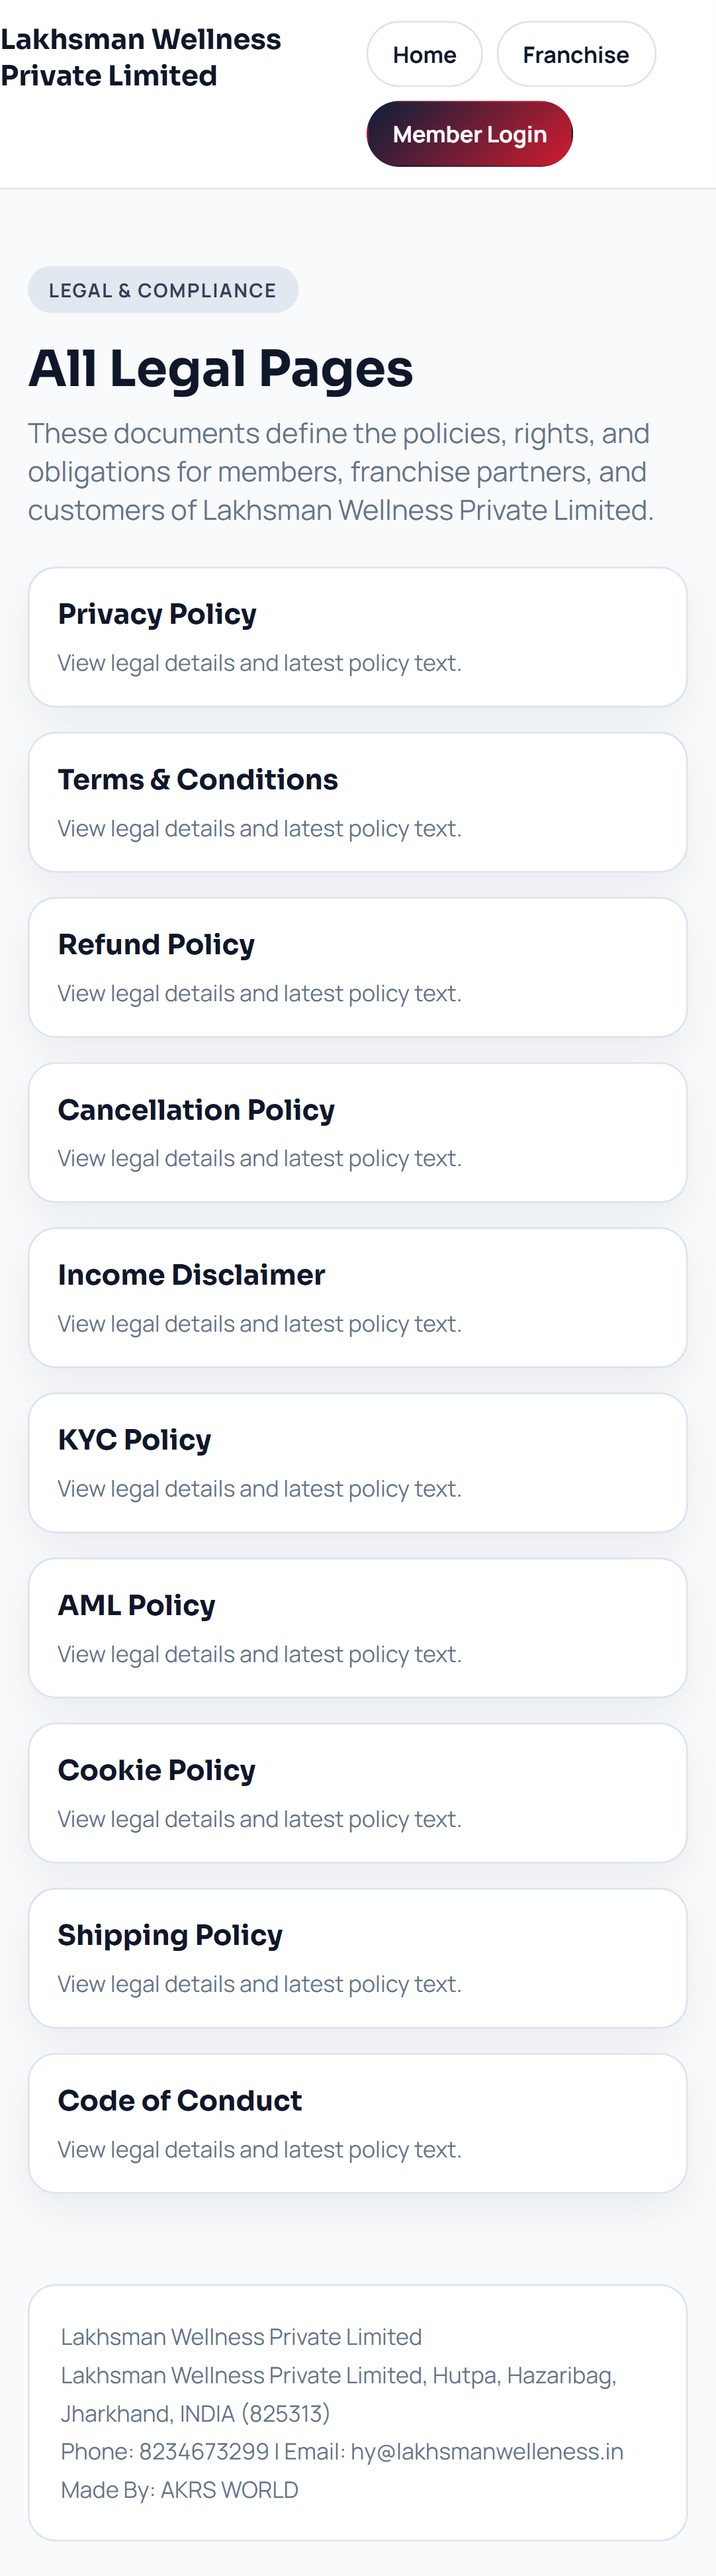The width and height of the screenshot is (716, 2576).
Task: Open the AML Policy card
Action: click(357, 1627)
